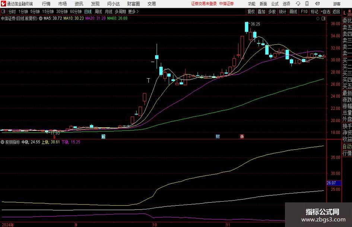Screen dimensions: 352x227
Task: Click the MA10: 30.23 value
Action: pyautogui.click(x=73, y=18)
